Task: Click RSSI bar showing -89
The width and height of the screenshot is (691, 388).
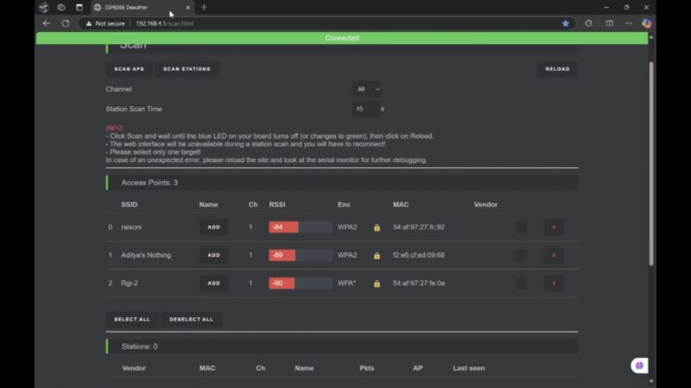Action: [x=301, y=255]
